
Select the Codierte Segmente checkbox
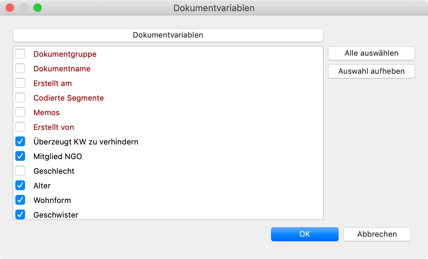tap(20, 98)
